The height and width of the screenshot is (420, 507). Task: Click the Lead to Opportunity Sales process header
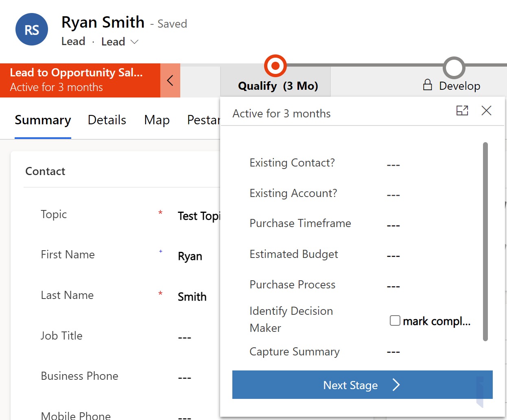tap(80, 80)
